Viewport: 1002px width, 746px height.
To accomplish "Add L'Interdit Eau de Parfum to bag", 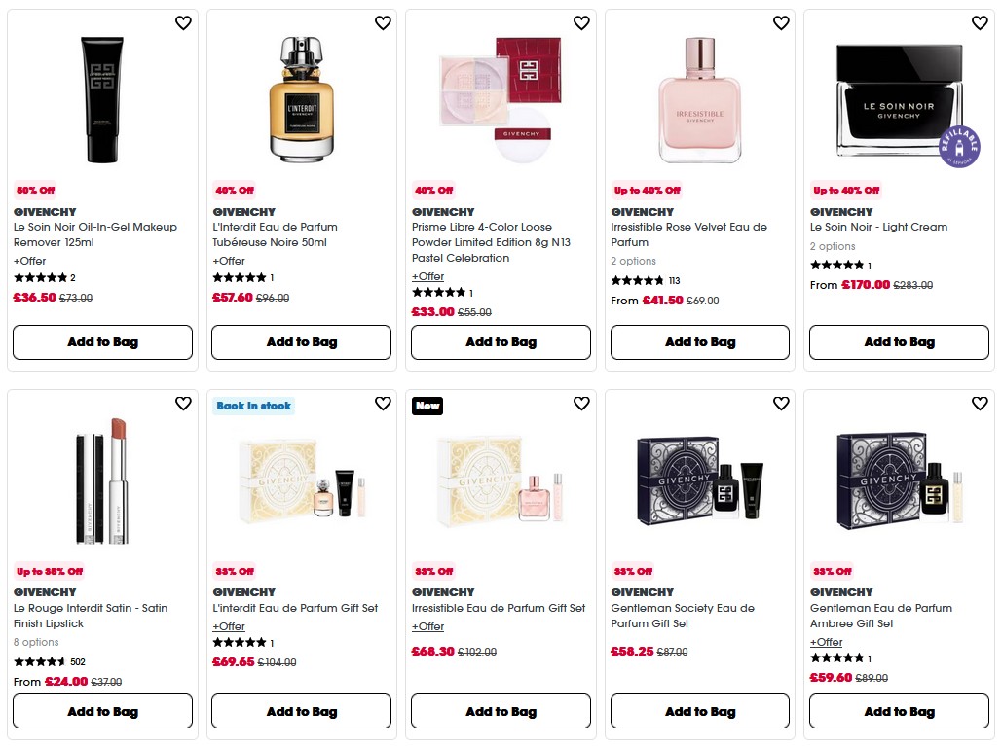I will 301,342.
